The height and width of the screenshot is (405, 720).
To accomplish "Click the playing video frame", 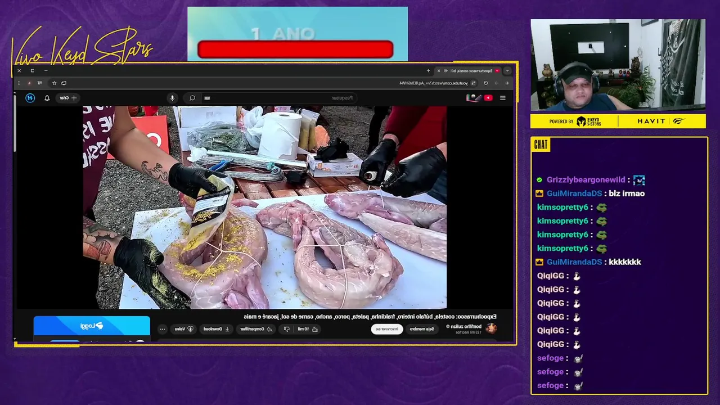I will [x=264, y=207].
